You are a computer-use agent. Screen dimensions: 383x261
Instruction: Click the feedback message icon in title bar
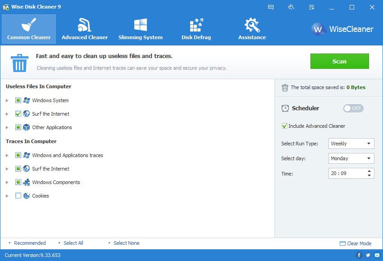(271, 7)
